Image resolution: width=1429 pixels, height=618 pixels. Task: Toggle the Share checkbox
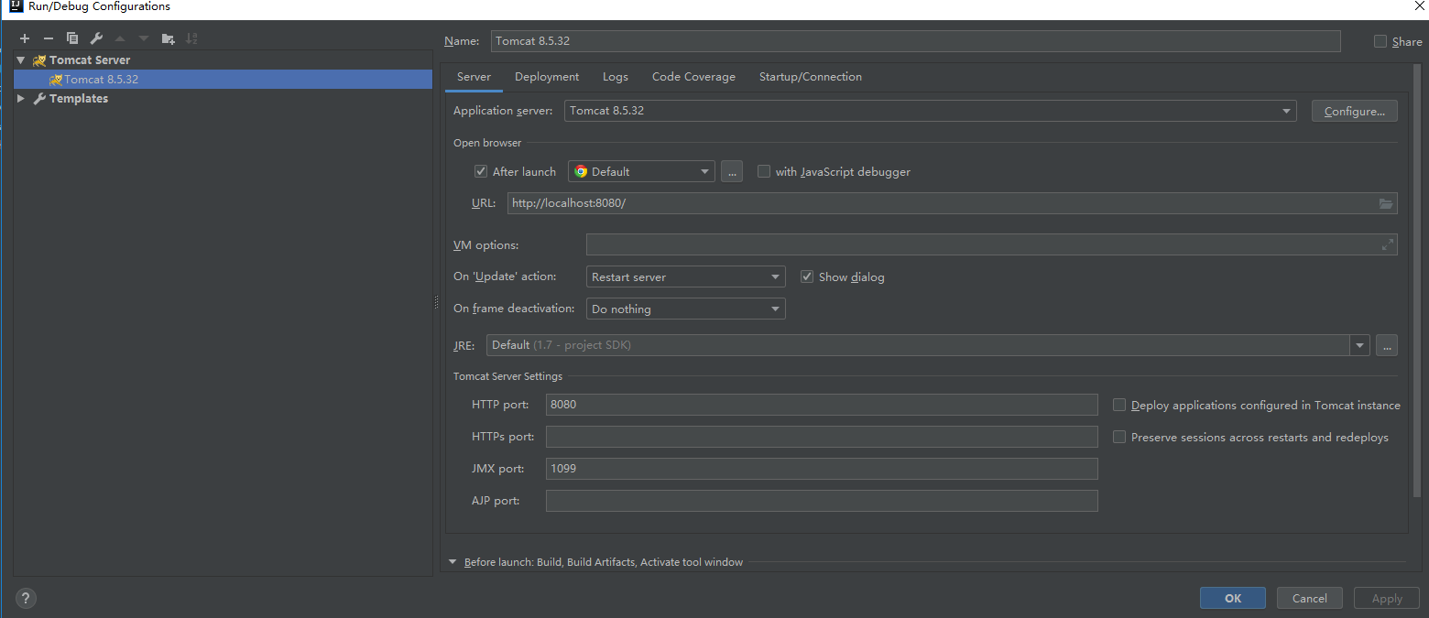(x=1380, y=41)
